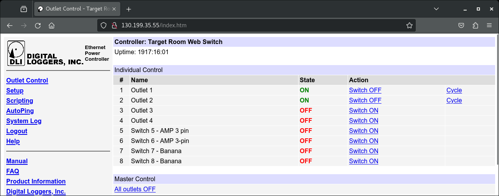
Task: Cycle power on Outlet 2
Action: [x=454, y=100]
